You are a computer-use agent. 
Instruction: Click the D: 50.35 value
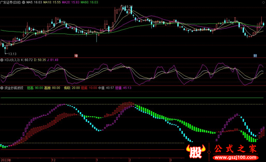coord(40,60)
